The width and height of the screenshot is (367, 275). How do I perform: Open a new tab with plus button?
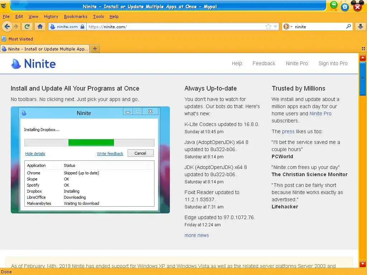click(95, 49)
